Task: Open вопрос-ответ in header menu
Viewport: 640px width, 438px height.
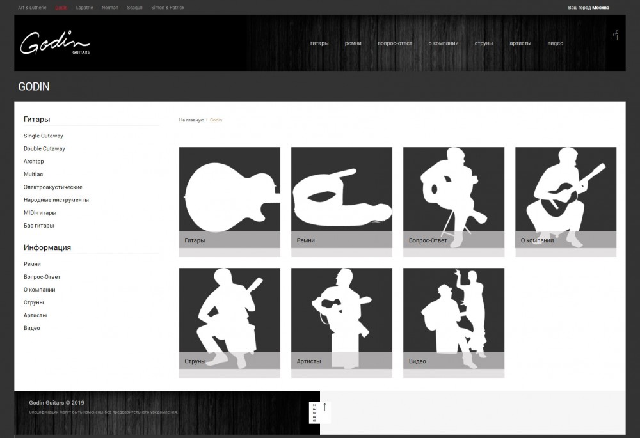Action: [395, 43]
